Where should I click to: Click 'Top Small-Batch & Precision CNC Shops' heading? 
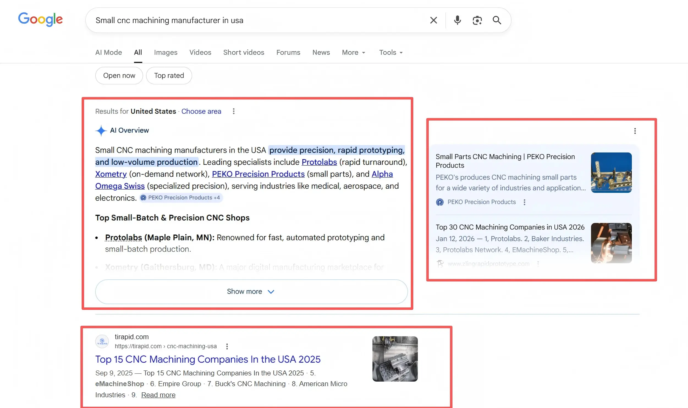(172, 218)
